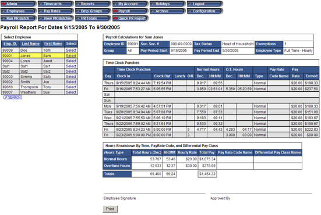
Task: Go to the Timecards section
Action: click(x=55, y=4)
